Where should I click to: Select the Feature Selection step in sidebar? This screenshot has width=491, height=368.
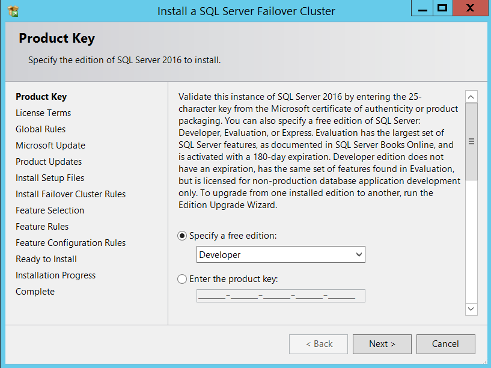click(50, 210)
